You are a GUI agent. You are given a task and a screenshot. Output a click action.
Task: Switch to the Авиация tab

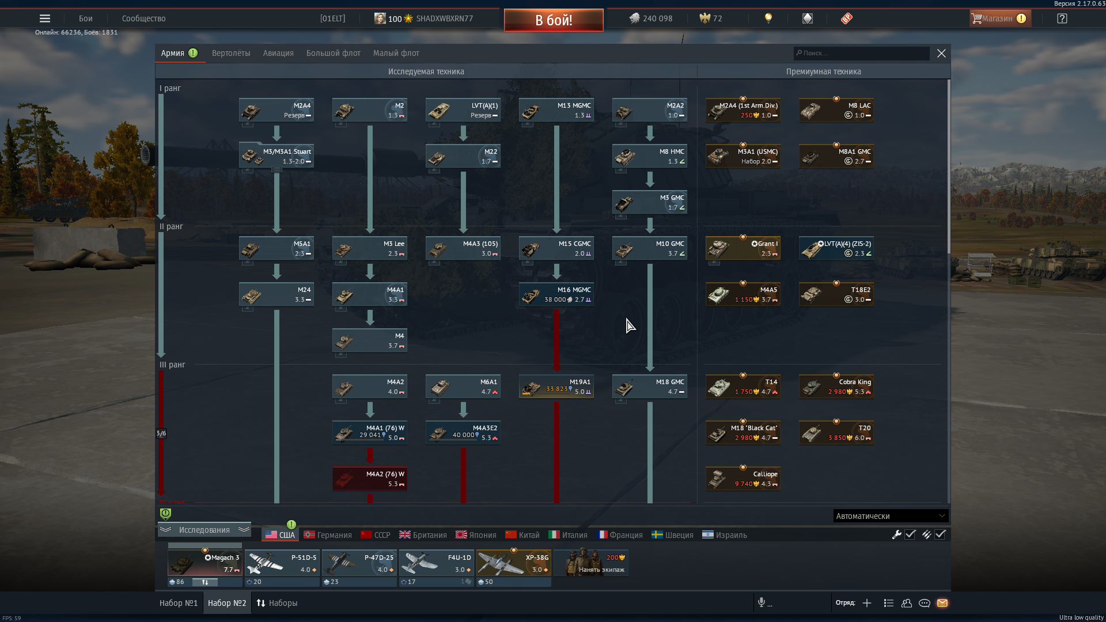[278, 53]
